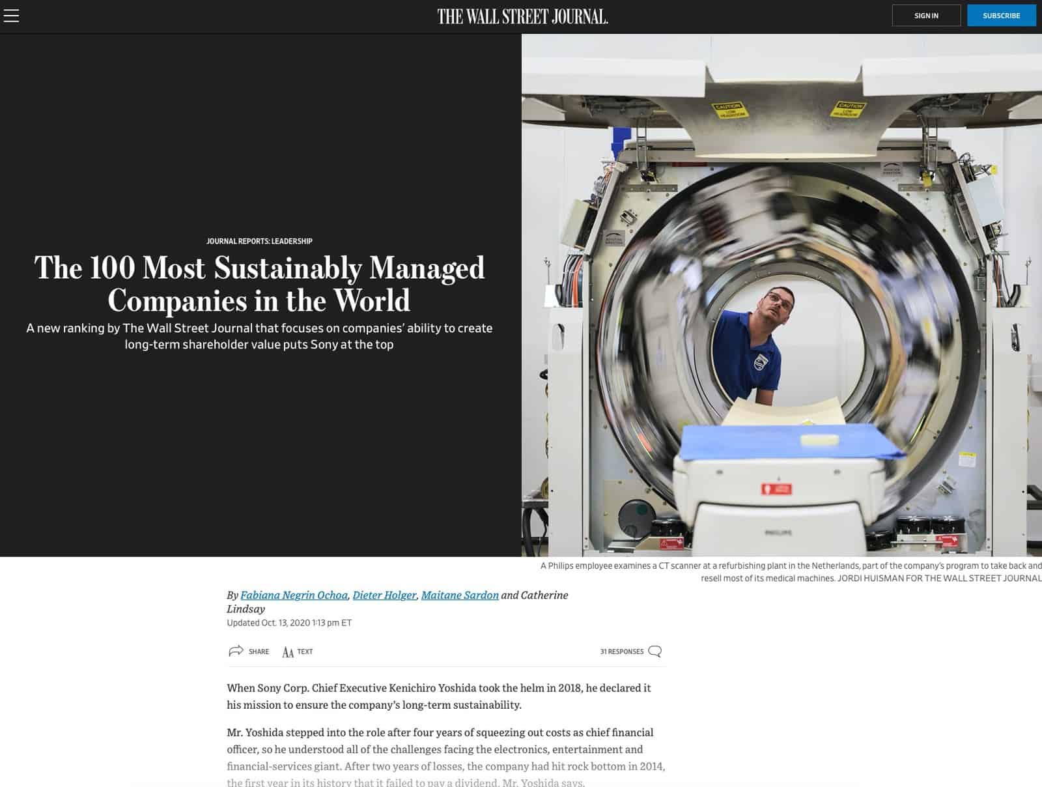This screenshot has height=787, width=1042.
Task: Click the Updated Oct. 13, 2020 timestamp
Action: tap(289, 623)
